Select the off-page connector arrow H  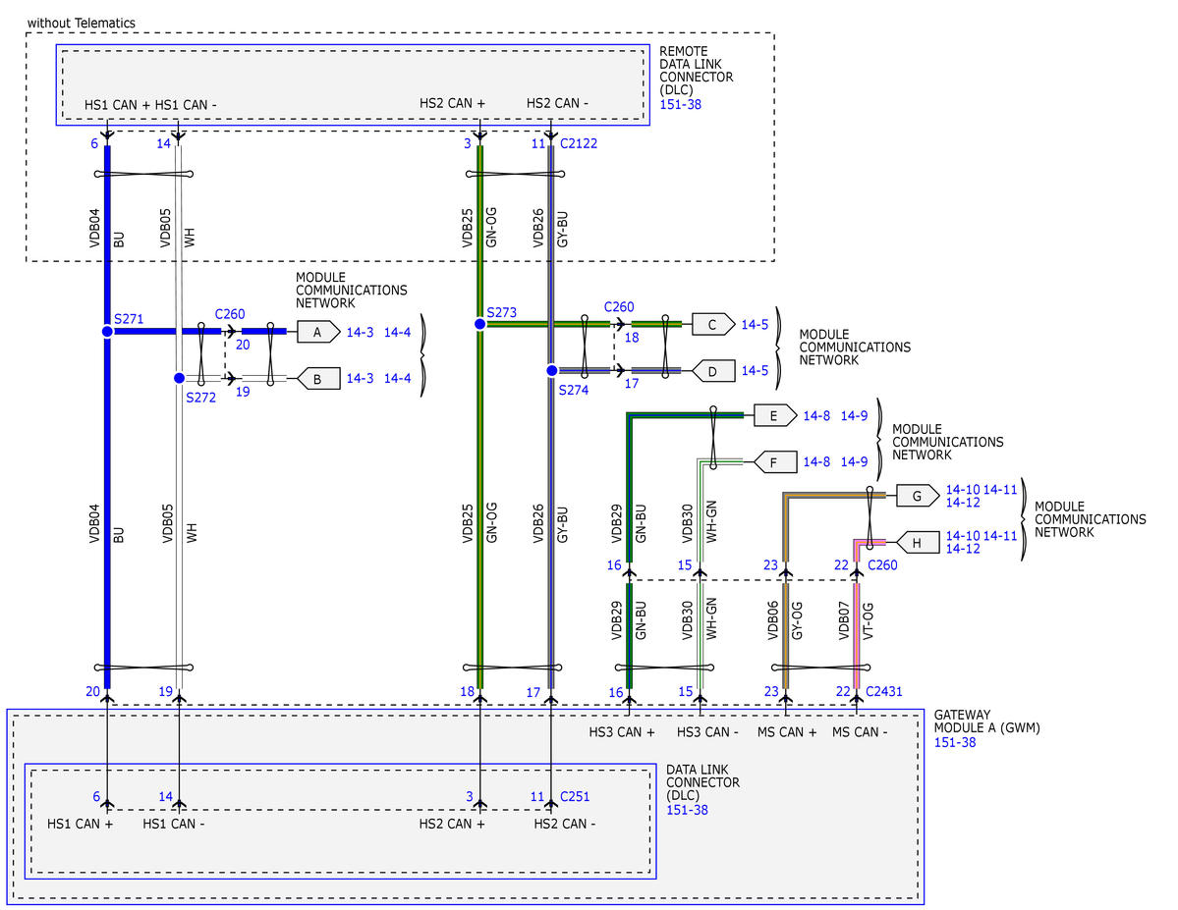click(917, 542)
